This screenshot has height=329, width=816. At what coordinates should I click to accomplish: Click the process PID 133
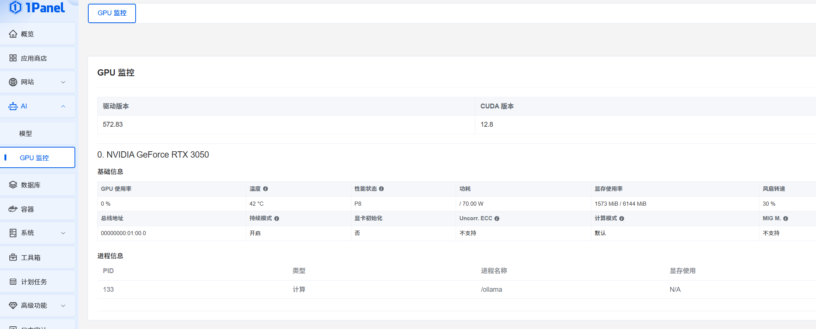[x=108, y=290]
